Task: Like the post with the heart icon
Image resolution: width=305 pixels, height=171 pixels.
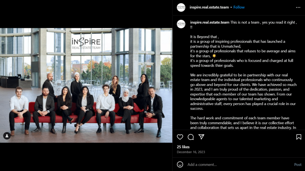Action: 180,137
